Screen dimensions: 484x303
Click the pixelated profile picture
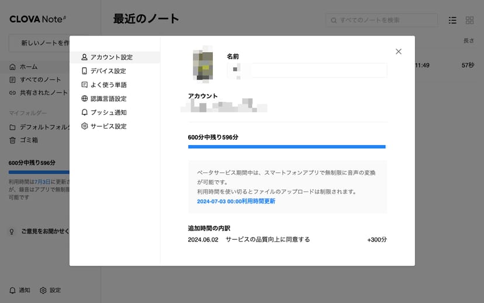(202, 65)
